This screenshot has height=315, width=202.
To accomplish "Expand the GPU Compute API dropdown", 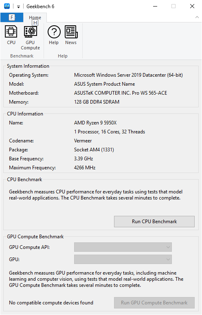I will tap(123, 247).
